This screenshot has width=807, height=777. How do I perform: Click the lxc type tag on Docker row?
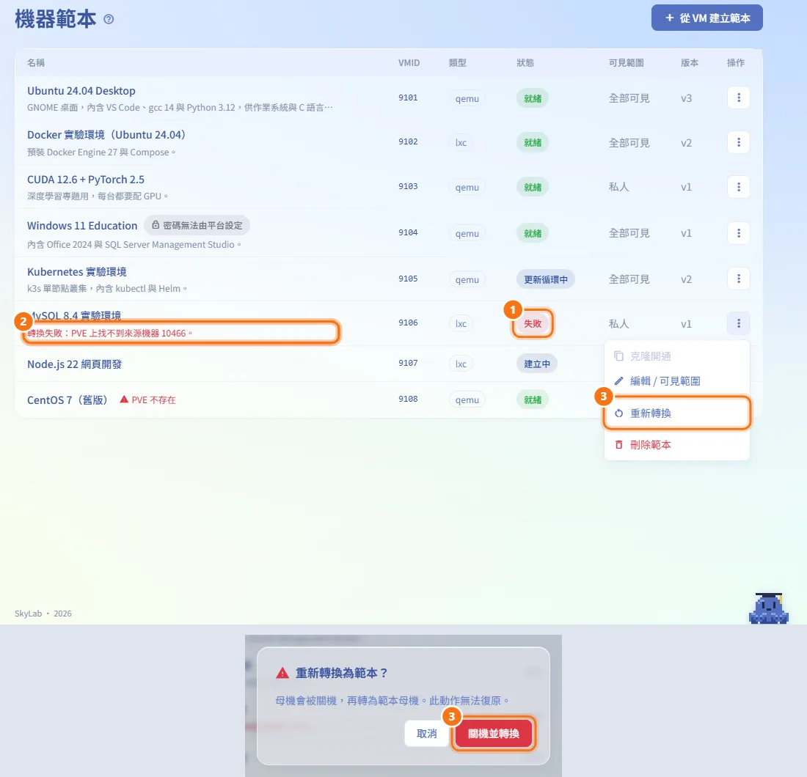(x=461, y=142)
